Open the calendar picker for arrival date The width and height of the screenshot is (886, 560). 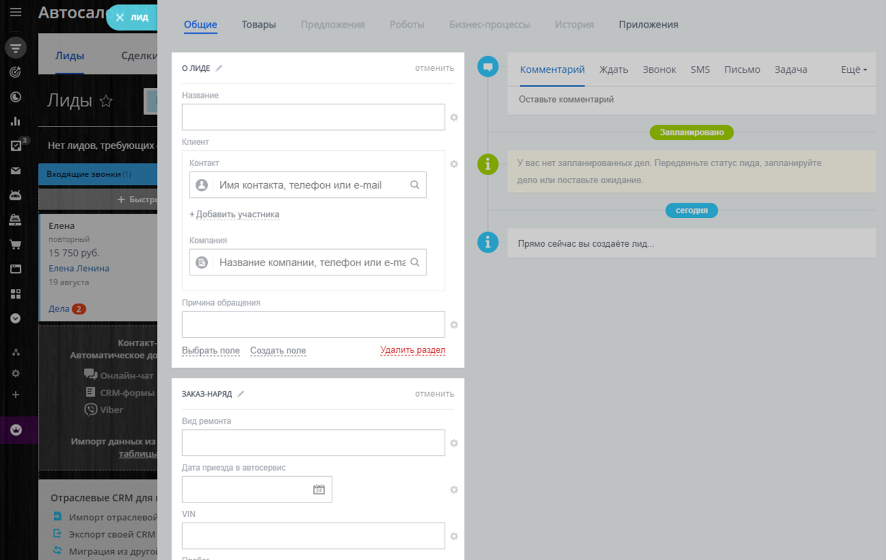(319, 489)
